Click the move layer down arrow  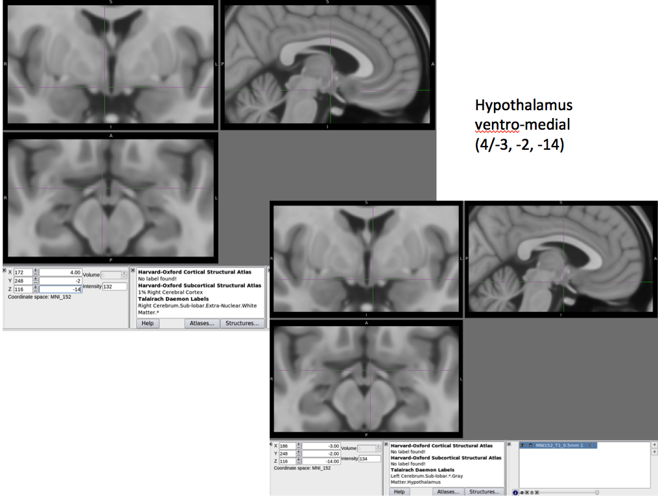tap(653, 453)
